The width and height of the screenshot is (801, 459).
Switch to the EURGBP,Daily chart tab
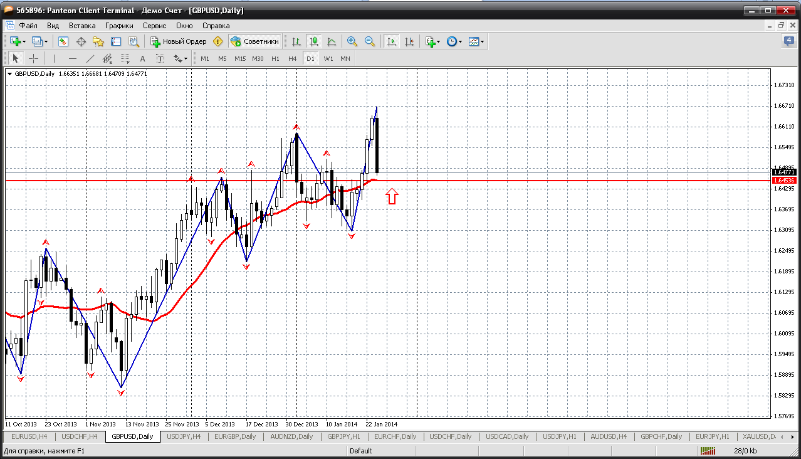tap(234, 436)
